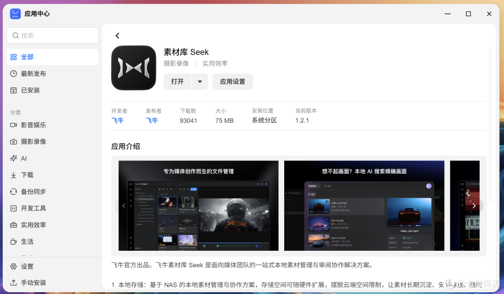This screenshot has height=294, width=504.
Task: Click the 素材库 Seek app icon
Action: point(134,68)
